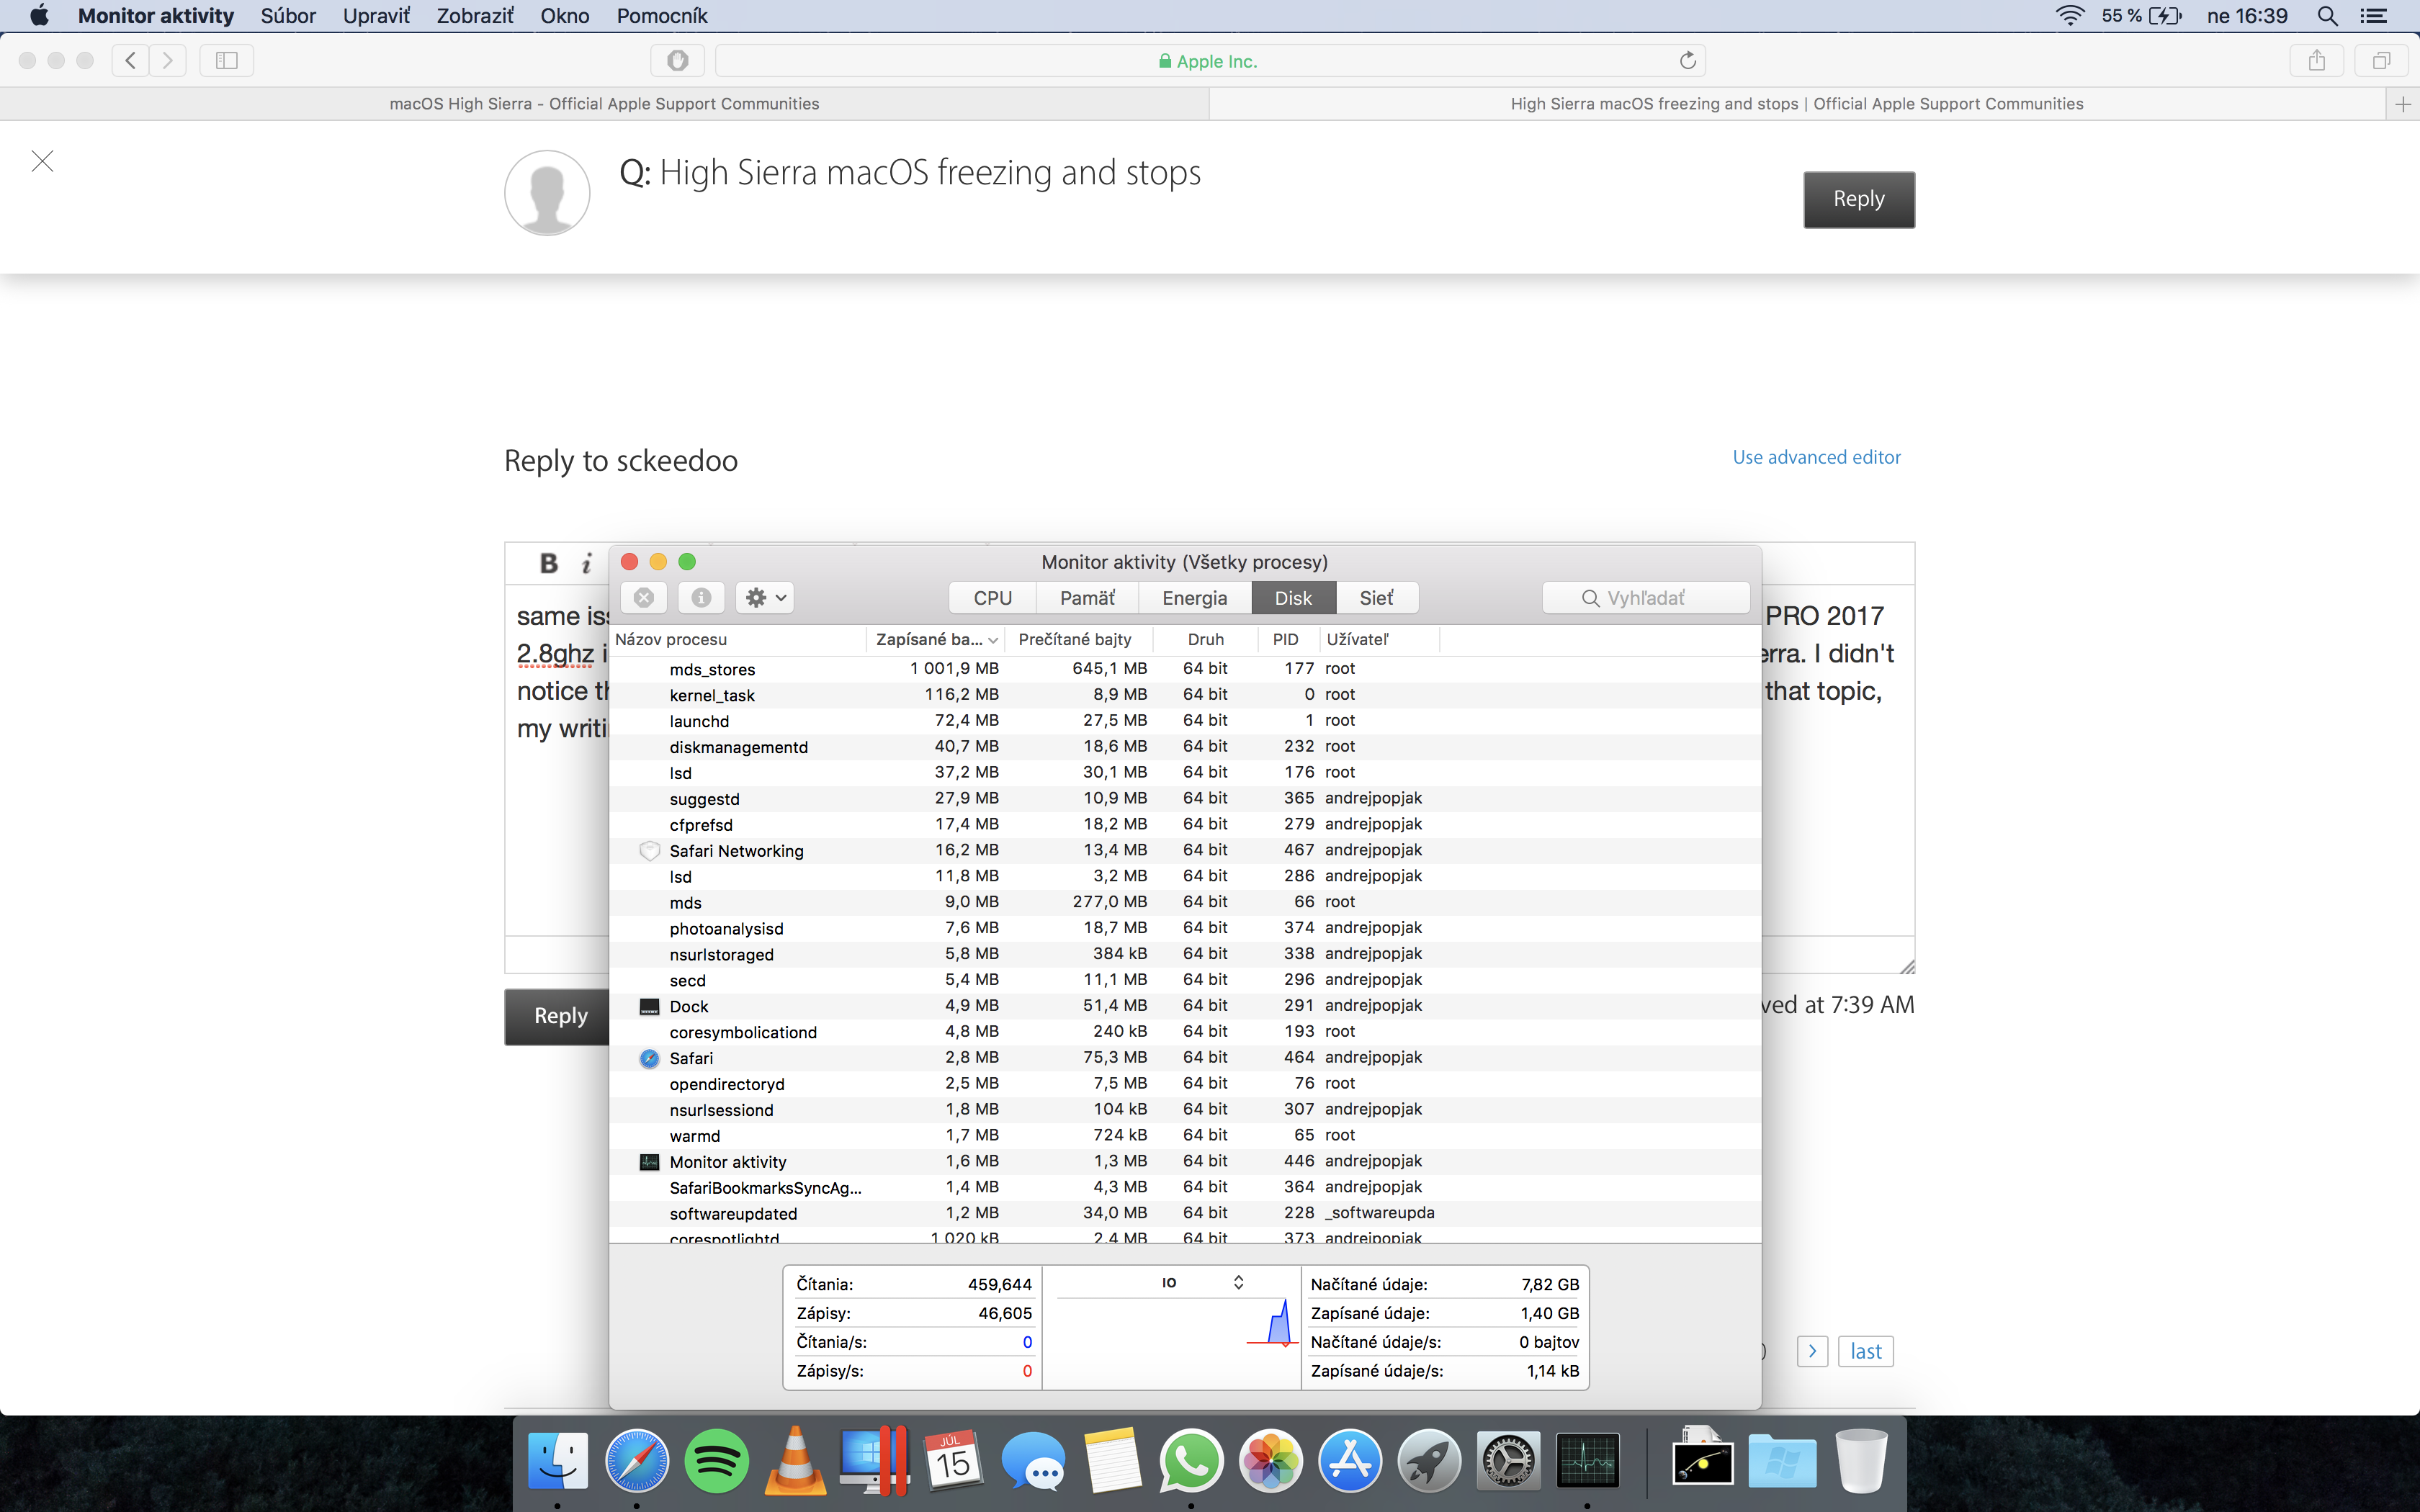Open Safari share icon
The height and width of the screenshot is (1512, 2420).
2316,61
